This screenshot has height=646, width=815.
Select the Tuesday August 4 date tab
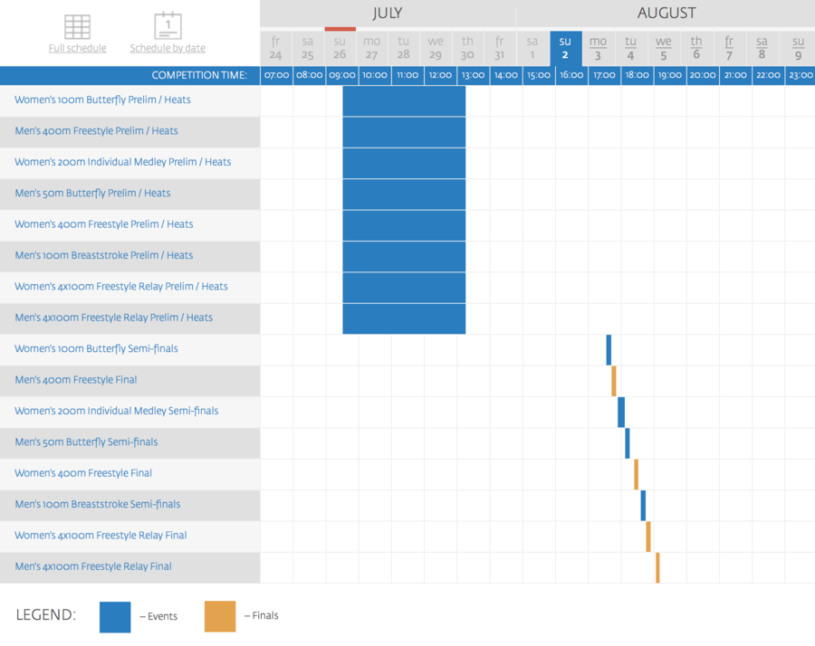pos(630,48)
